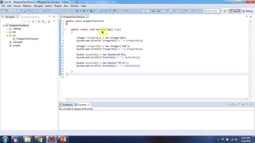Open the Search menu
This screenshot has width=255, height=143.
[49, 6]
